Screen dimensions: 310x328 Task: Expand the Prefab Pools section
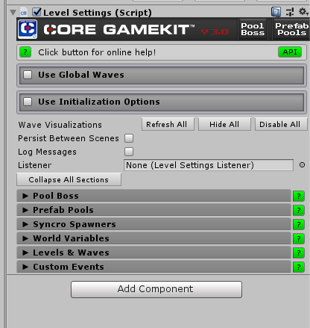pyautogui.click(x=154, y=210)
